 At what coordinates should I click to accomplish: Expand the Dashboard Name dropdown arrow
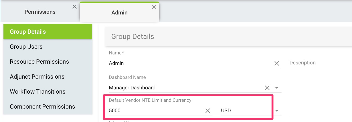click(277, 88)
